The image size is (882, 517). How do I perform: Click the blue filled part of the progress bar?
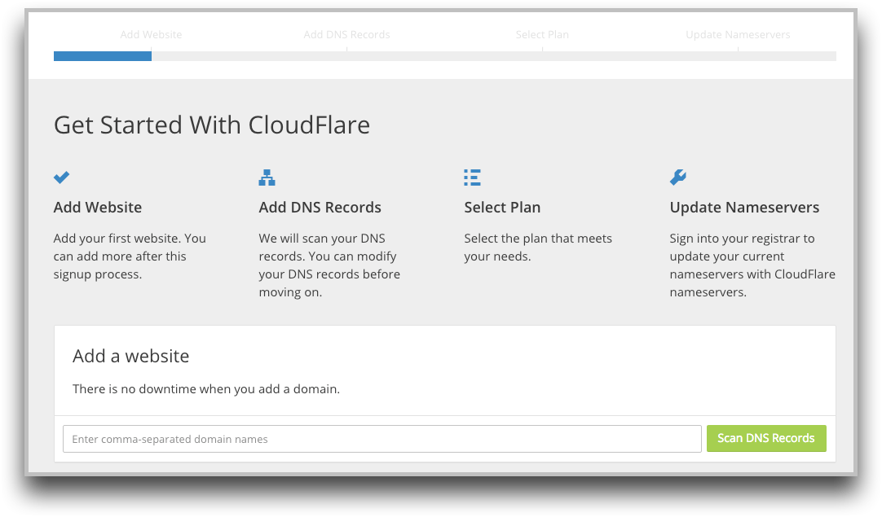pyautogui.click(x=103, y=56)
